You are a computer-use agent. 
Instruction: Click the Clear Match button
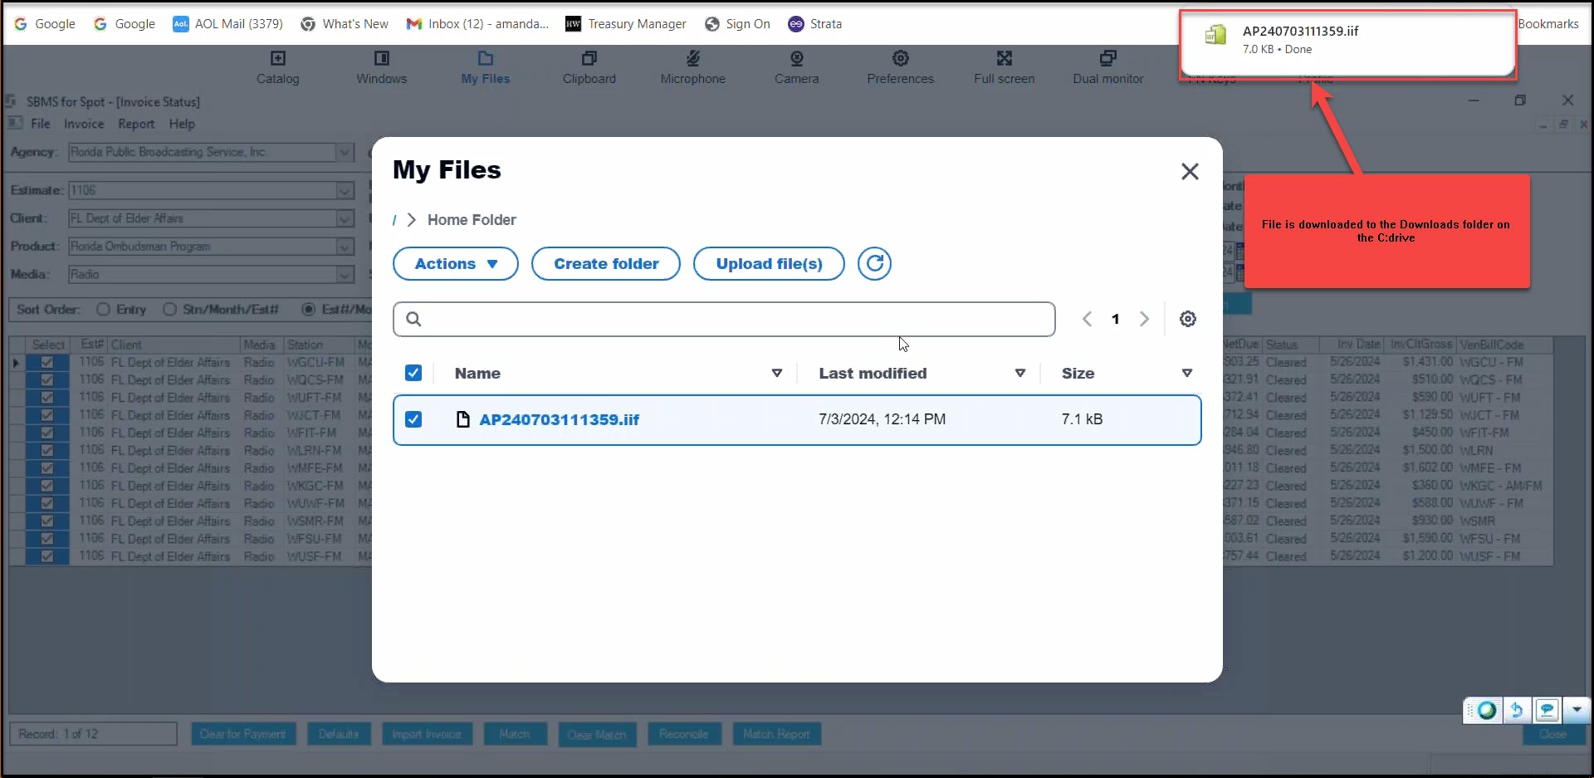click(597, 734)
